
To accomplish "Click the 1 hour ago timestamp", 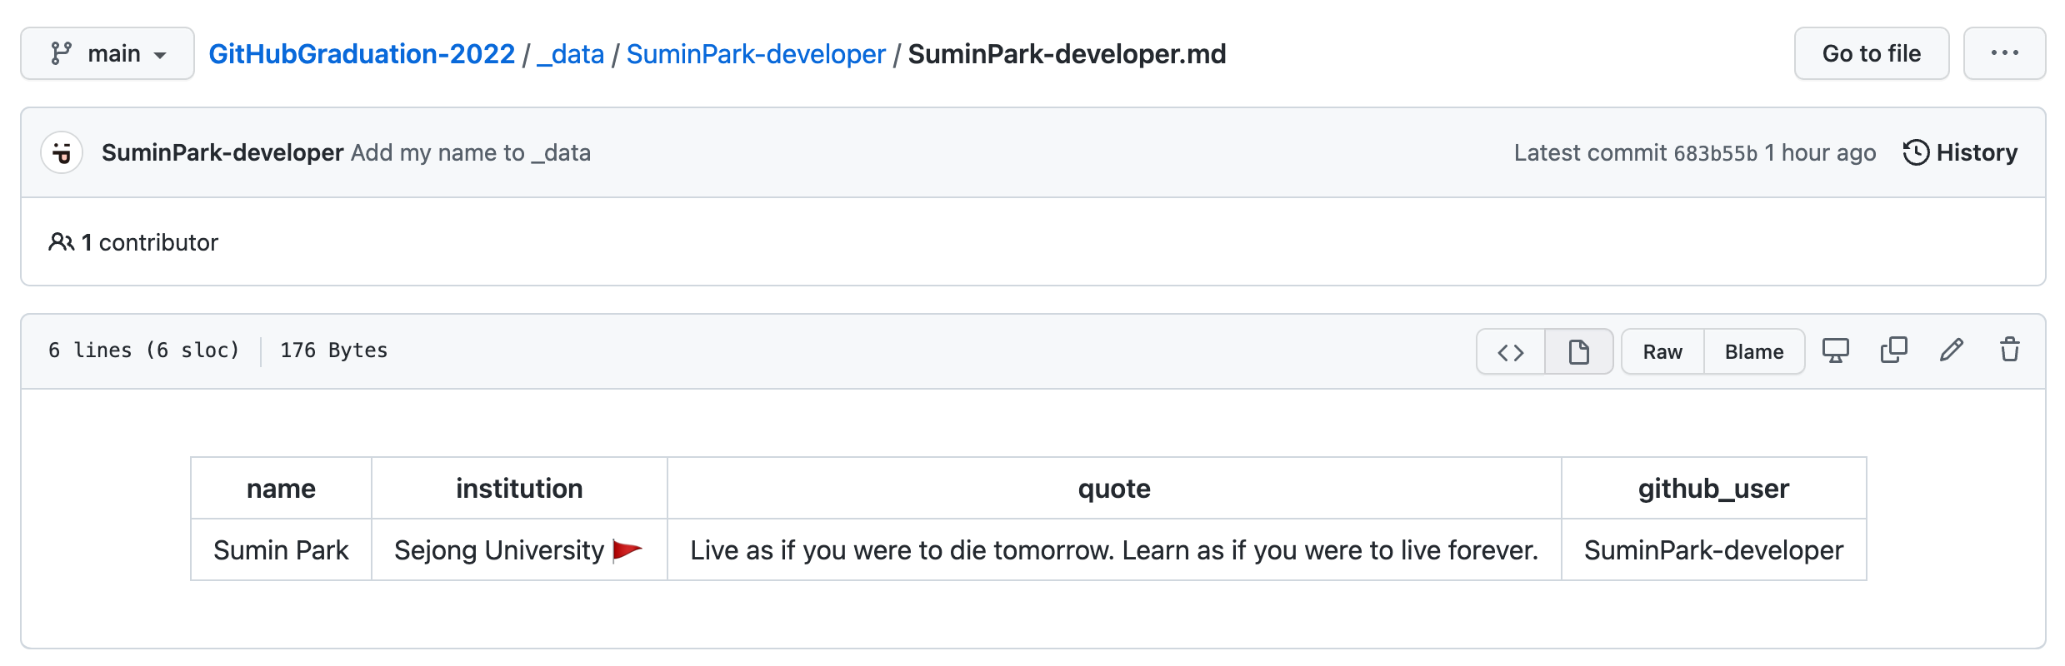I will click(1820, 152).
